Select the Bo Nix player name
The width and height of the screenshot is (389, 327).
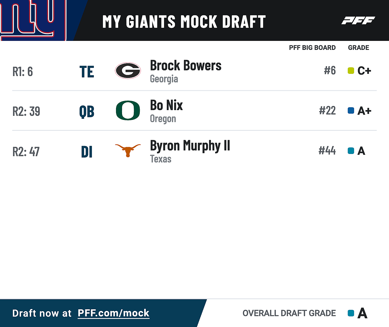(x=166, y=105)
